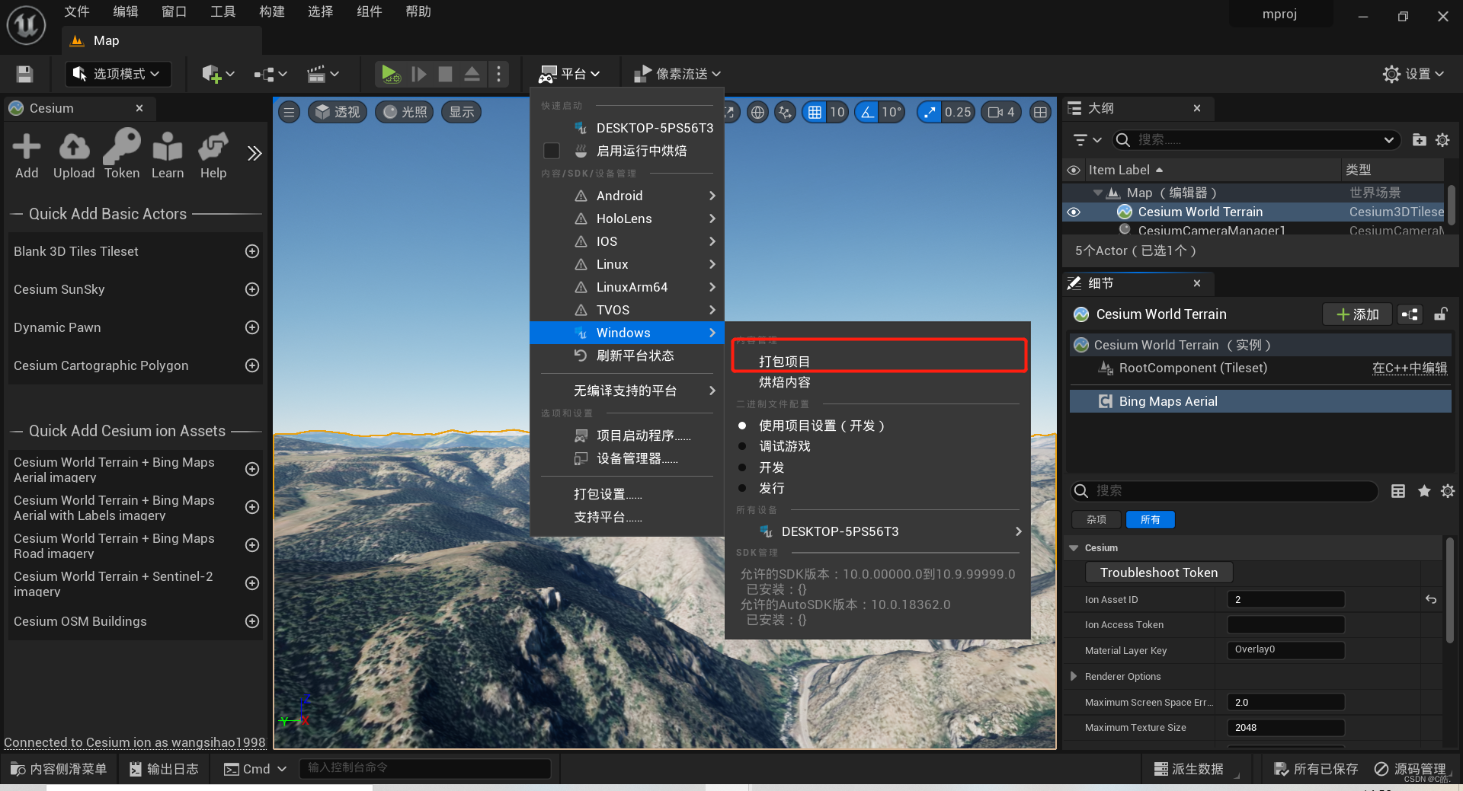
Task: Click the skip frame playback button
Action: (418, 74)
